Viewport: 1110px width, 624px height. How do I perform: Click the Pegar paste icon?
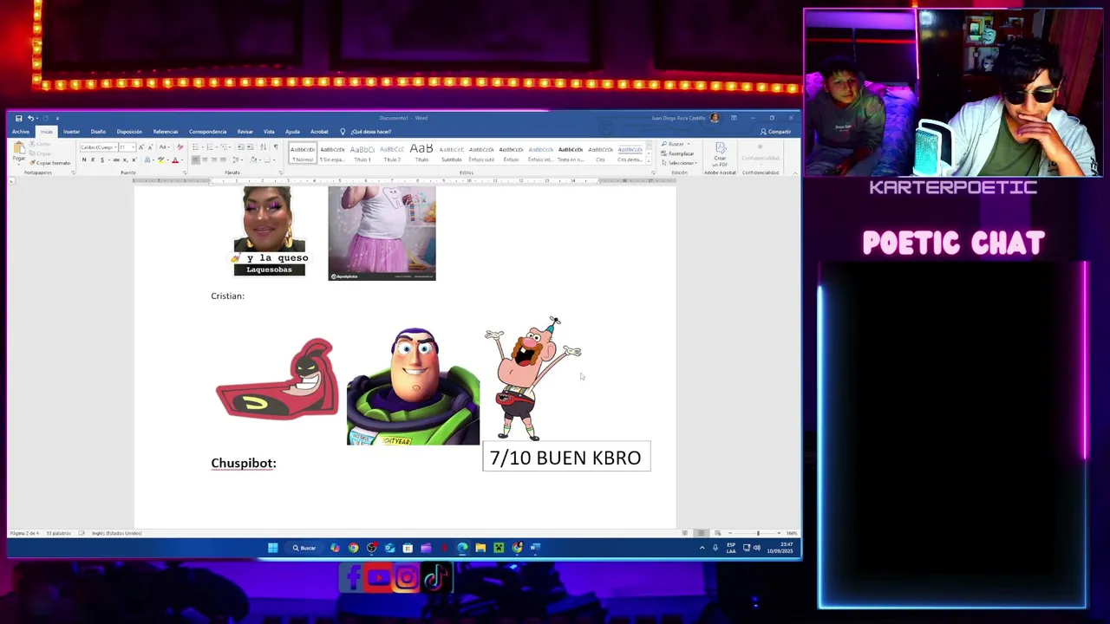click(x=19, y=149)
